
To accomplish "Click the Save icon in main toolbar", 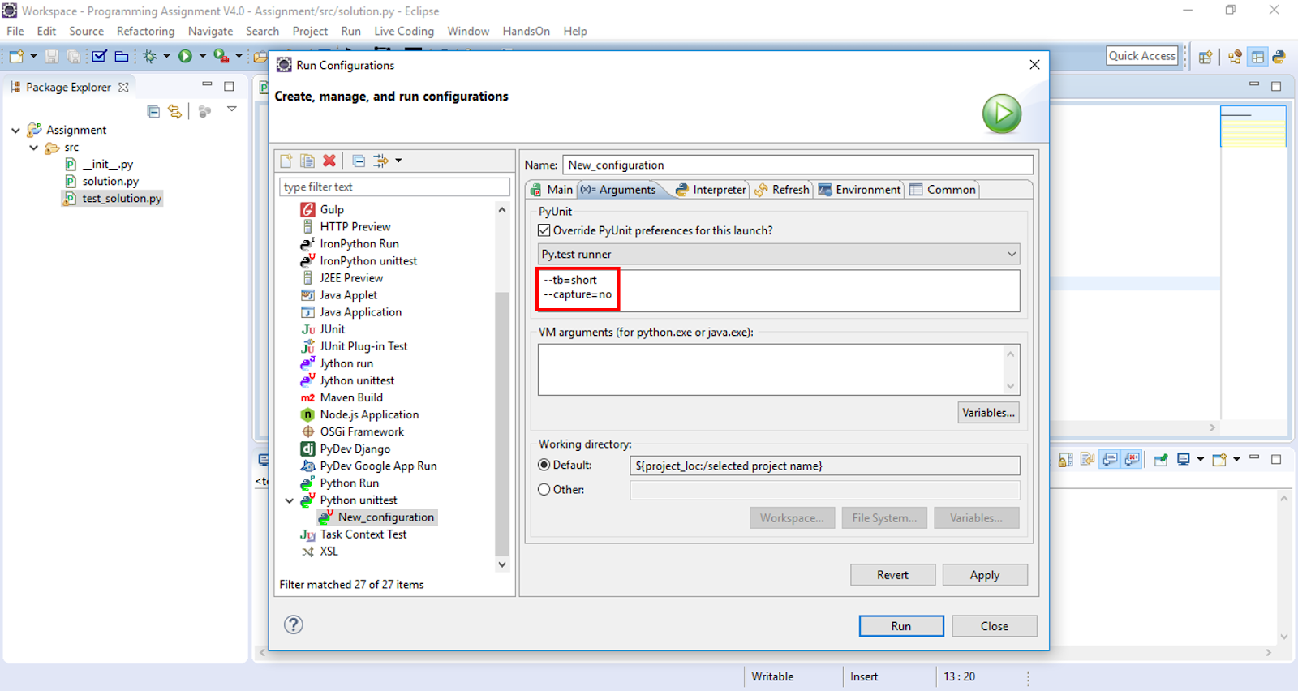I will coord(52,56).
